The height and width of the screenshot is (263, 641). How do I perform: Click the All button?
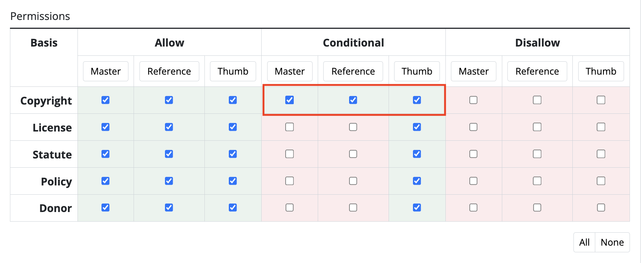click(584, 242)
